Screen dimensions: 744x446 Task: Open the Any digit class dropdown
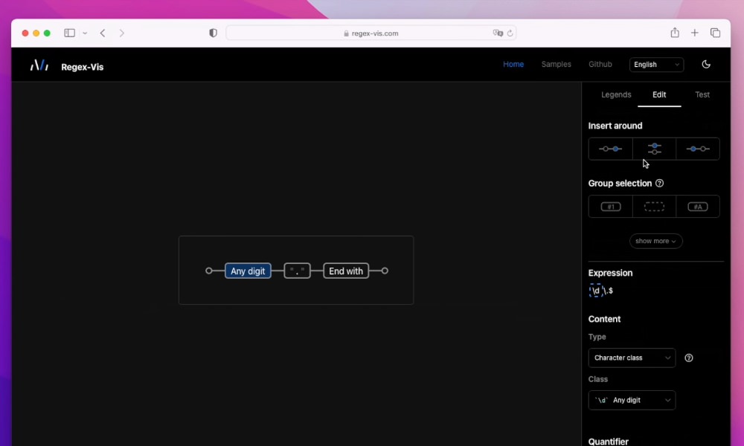632,400
